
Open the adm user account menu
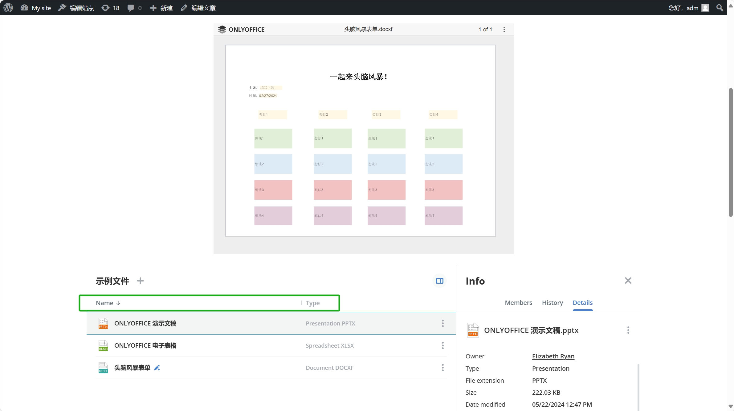[x=688, y=8]
